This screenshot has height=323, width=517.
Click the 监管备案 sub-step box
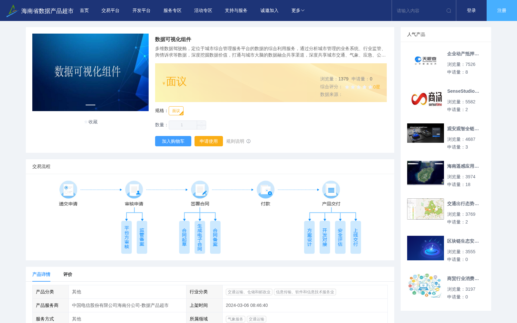142,237
